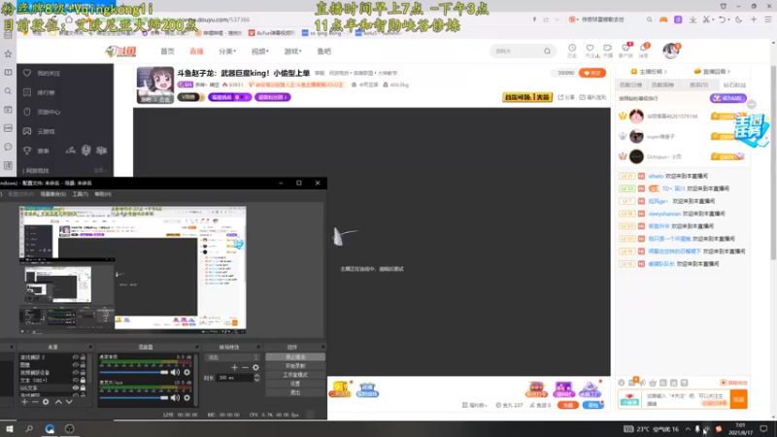Click the 桌面音频 volume slider
Viewport: 777px width, 437px height.
pos(134,372)
